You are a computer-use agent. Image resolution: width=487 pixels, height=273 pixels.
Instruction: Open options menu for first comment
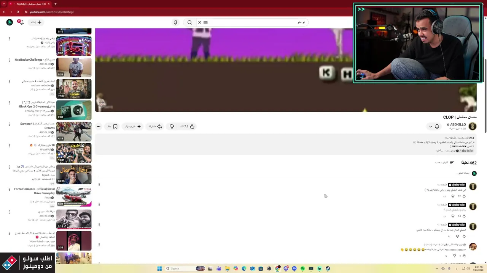[99, 185]
